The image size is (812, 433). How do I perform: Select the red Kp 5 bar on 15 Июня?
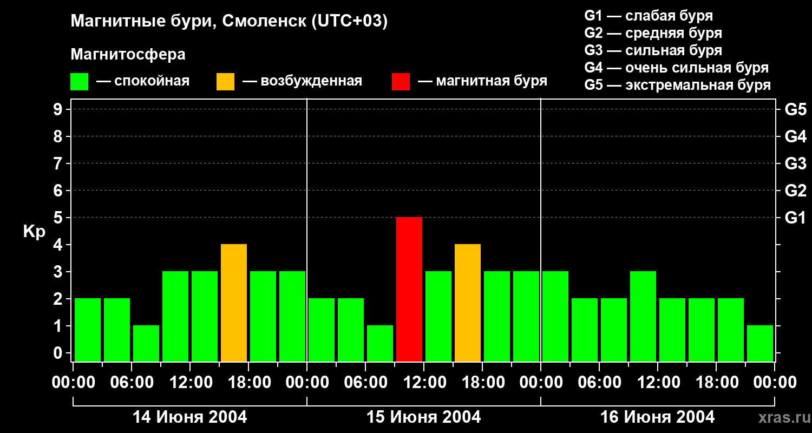[x=409, y=289]
